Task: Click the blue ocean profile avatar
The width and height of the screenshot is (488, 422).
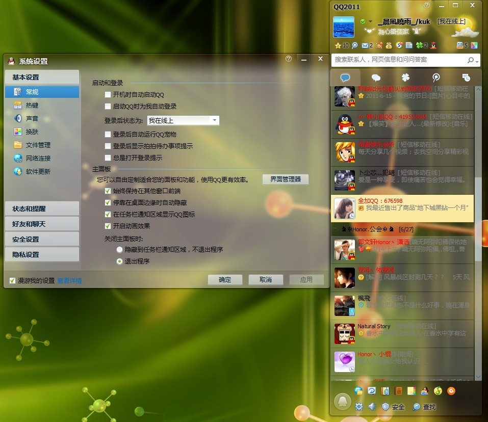Action: [x=344, y=27]
